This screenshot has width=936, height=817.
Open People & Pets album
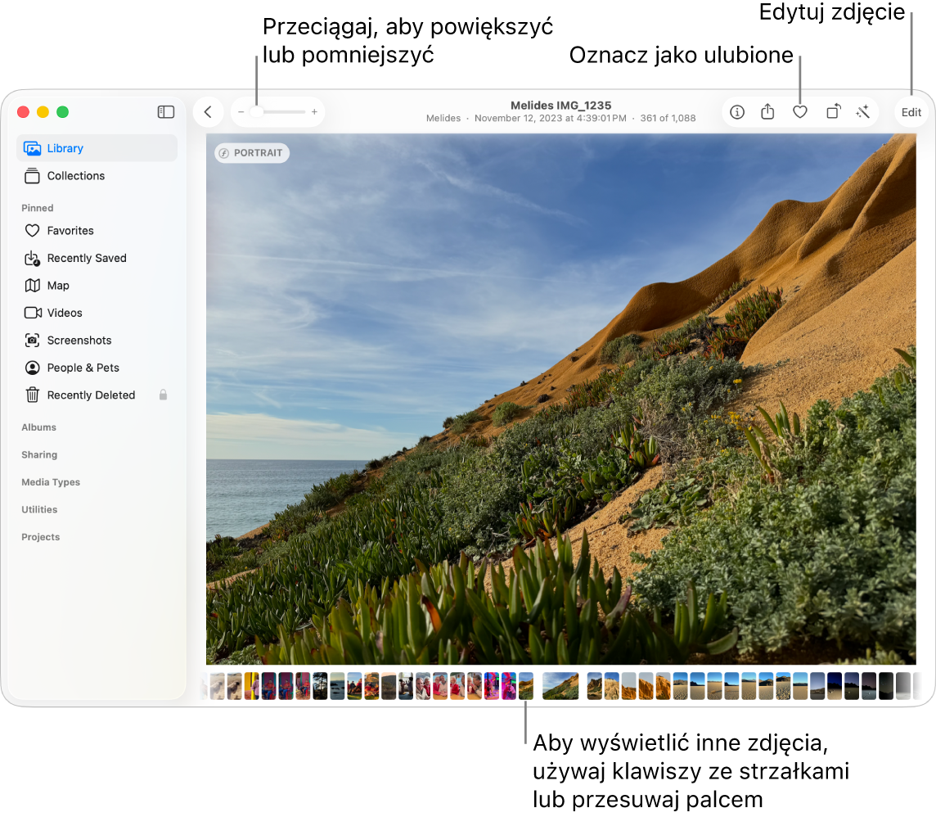click(x=83, y=368)
